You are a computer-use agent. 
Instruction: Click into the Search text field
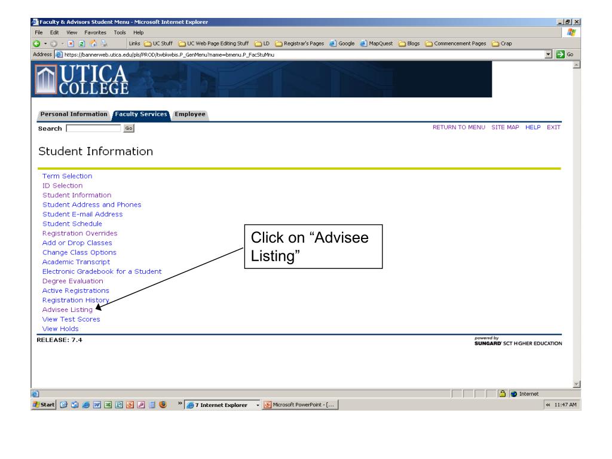93,128
